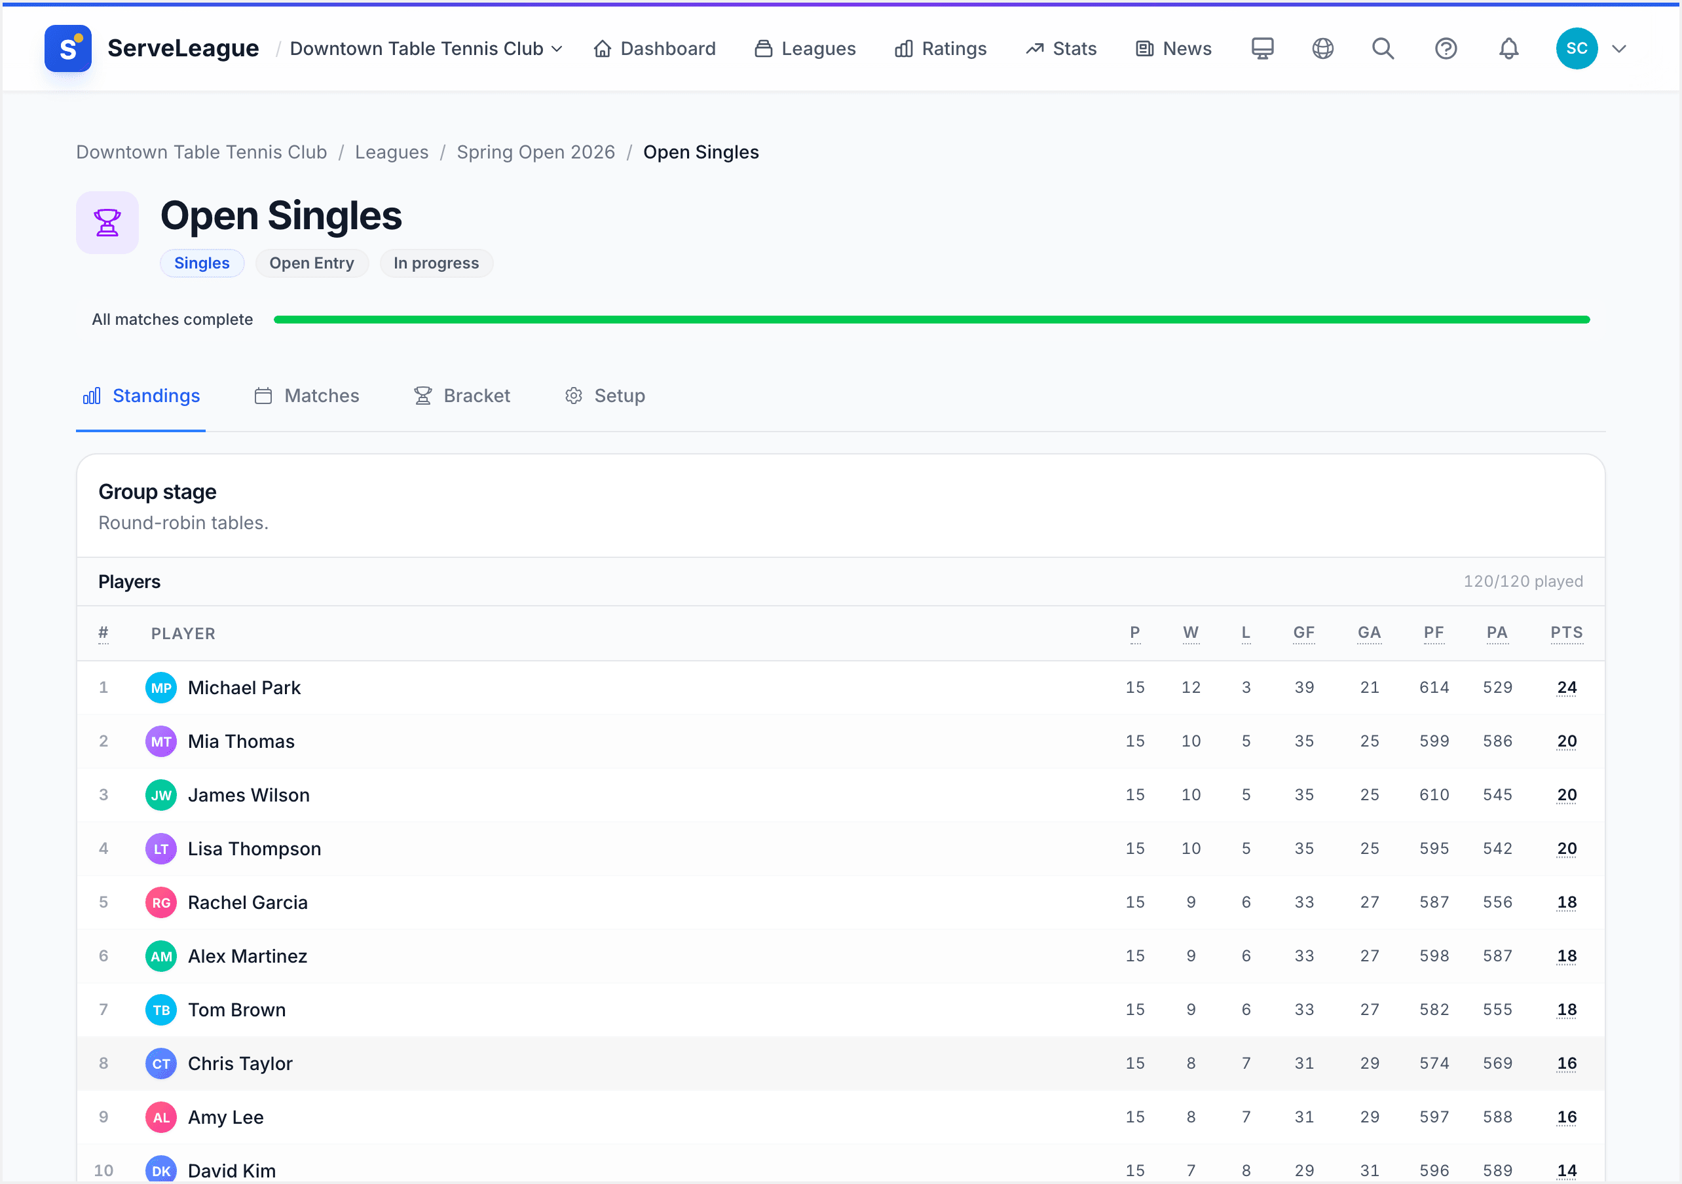Click Tom Brown's TB avatar
This screenshot has height=1184, width=1682.
click(x=161, y=1010)
